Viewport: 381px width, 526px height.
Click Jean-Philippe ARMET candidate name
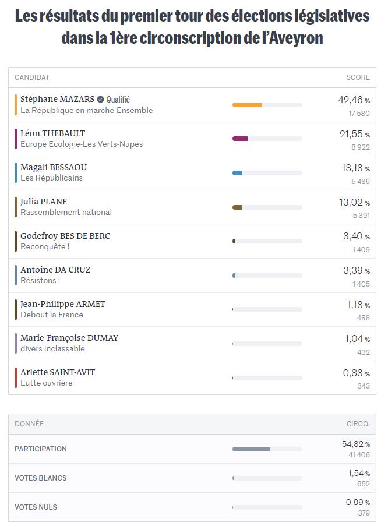(63, 304)
